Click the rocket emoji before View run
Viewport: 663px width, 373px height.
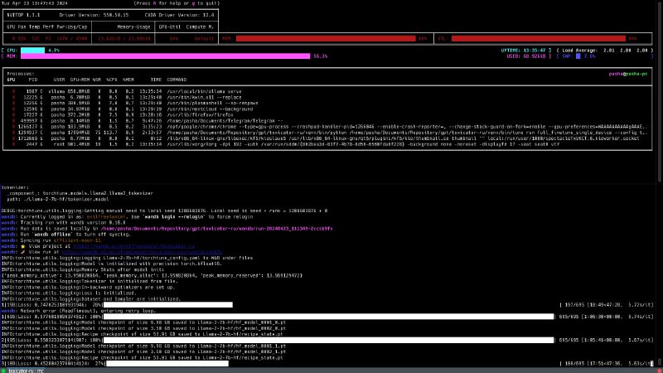coord(23,252)
